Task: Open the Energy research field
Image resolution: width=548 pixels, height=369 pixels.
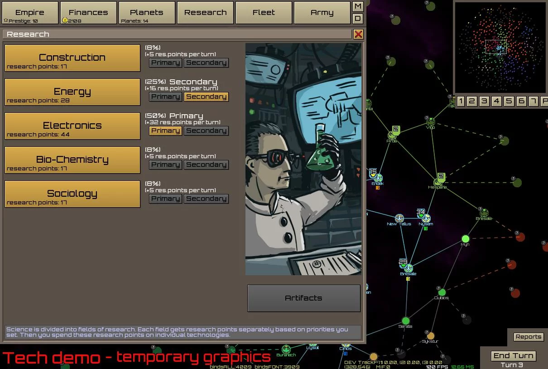Action: [x=72, y=92]
